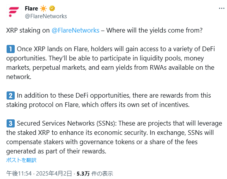Click the 件の表示 views label

coord(102,173)
